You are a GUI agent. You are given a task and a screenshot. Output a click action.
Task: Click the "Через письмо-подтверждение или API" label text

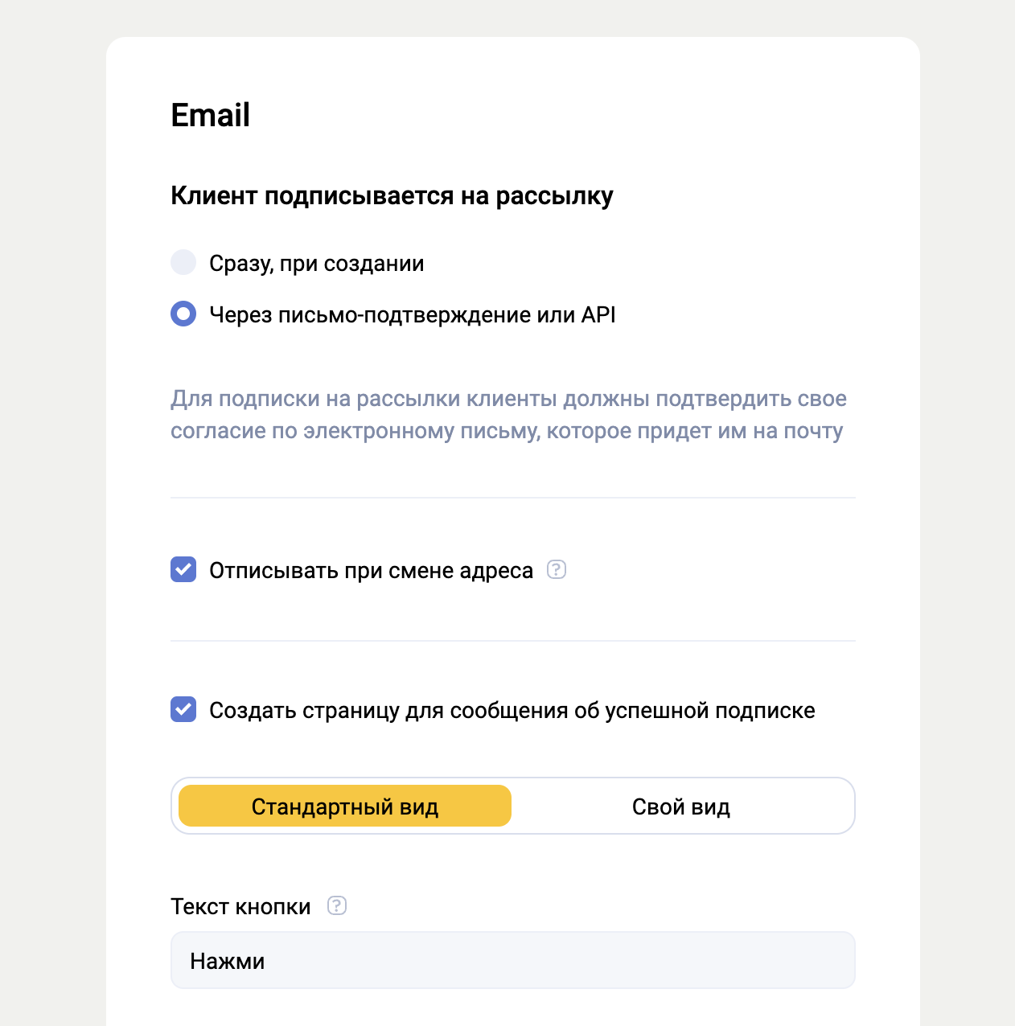412,315
